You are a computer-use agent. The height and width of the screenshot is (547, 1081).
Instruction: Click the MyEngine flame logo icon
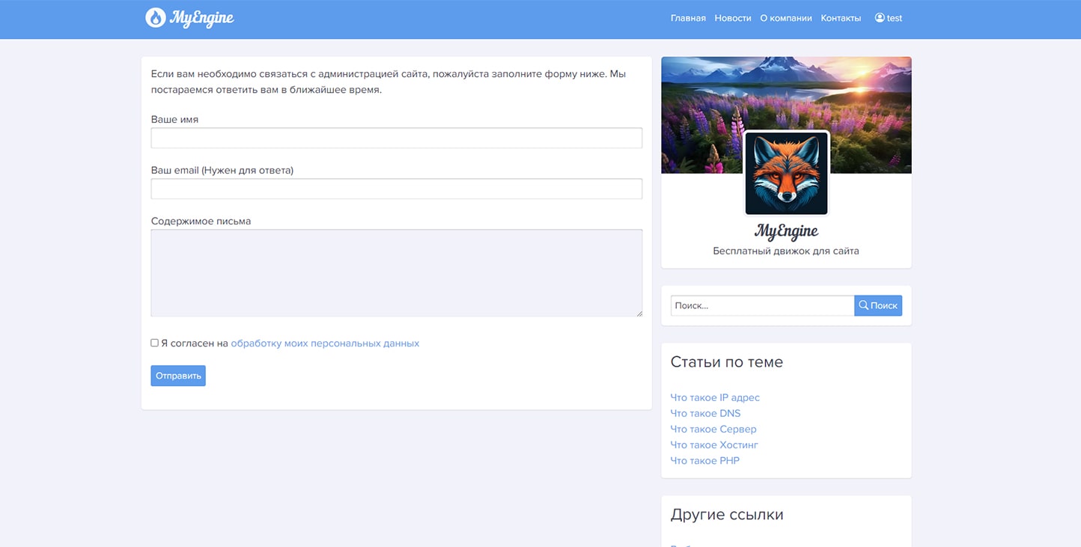(156, 18)
